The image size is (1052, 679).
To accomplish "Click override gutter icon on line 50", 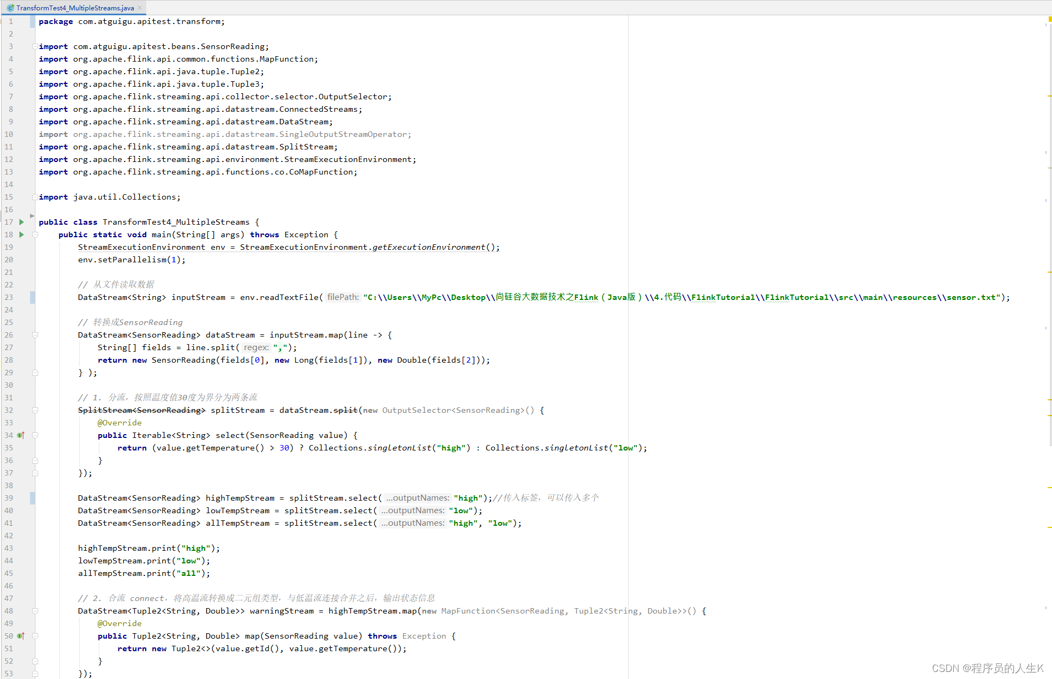I will pos(21,636).
